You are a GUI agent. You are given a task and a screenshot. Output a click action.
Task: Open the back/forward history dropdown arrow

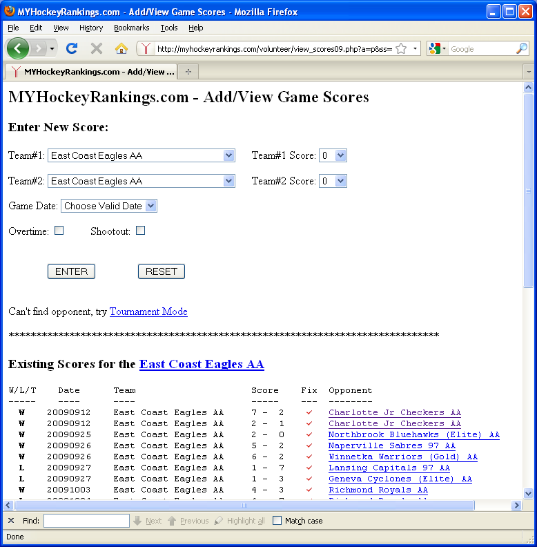click(x=52, y=48)
